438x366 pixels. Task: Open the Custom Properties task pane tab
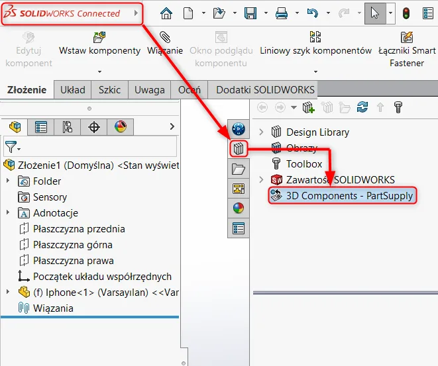[239, 228]
